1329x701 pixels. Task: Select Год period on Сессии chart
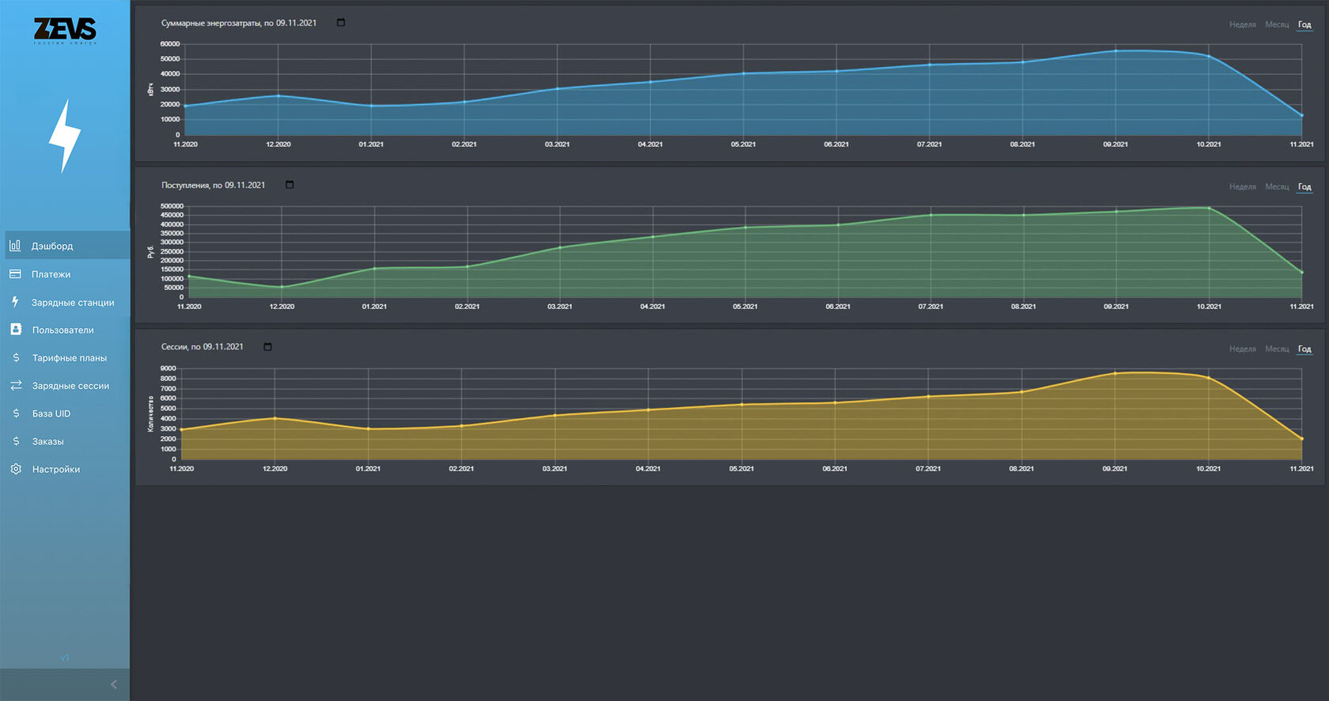pos(1304,349)
